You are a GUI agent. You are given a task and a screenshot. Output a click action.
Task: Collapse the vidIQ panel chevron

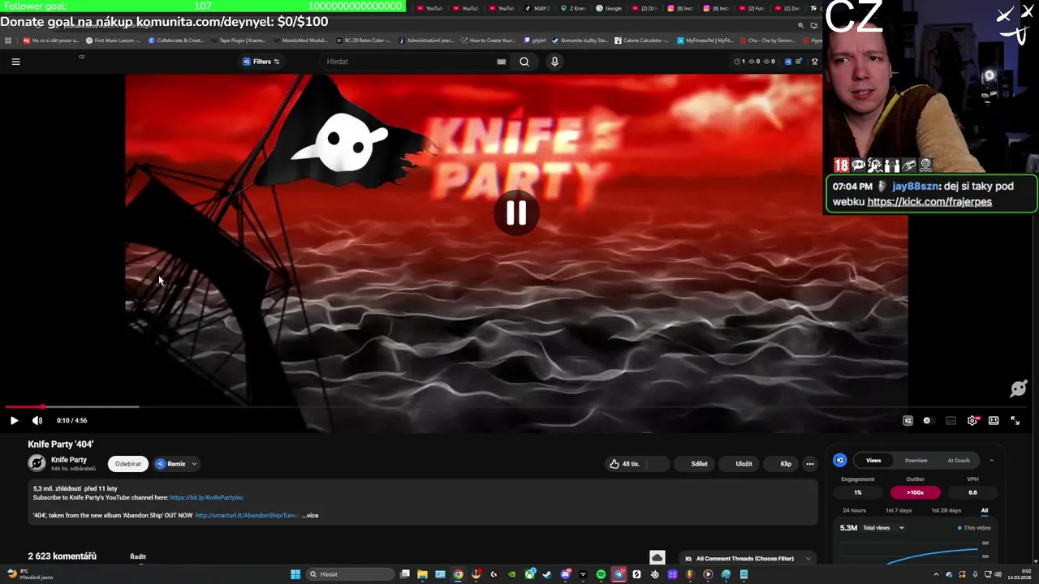coord(991,460)
